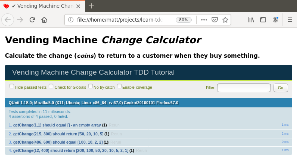The width and height of the screenshot is (297, 159).
Task: Reset the 80% zoom level badge
Action: click(x=183, y=20)
